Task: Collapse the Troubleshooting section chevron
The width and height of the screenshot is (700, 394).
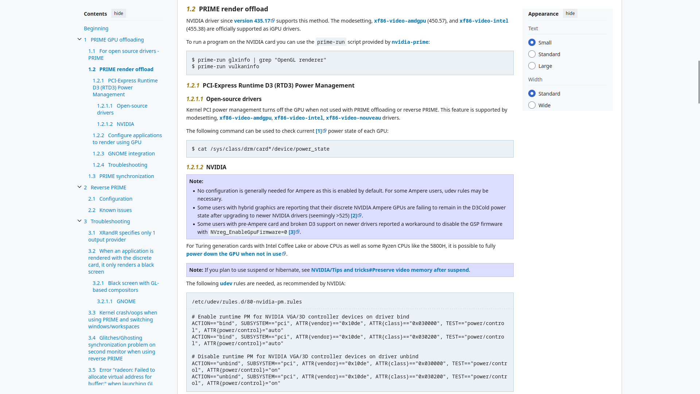Action: tap(79, 221)
